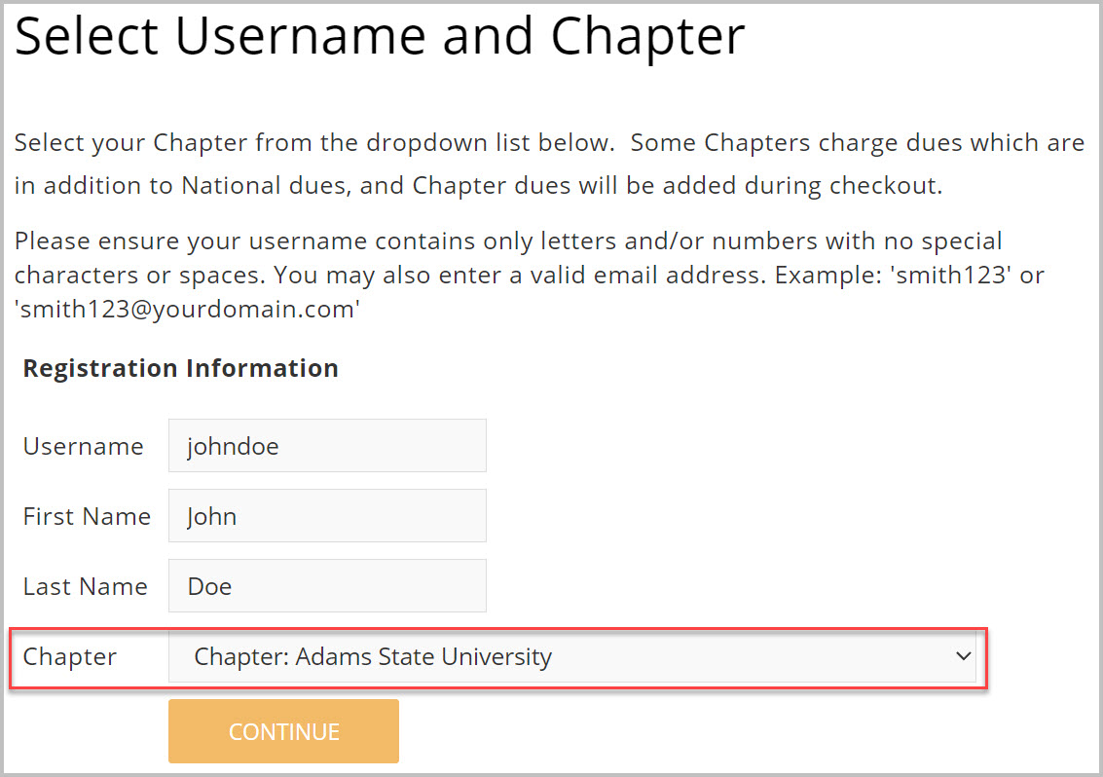Click the 'smith123@yourdomain.com' example text
This screenshot has width=1103, height=777.
(x=187, y=312)
